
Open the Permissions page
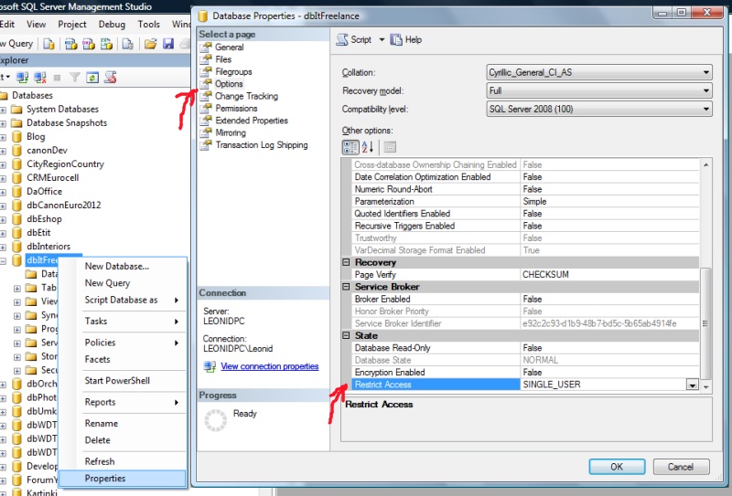pos(236,108)
